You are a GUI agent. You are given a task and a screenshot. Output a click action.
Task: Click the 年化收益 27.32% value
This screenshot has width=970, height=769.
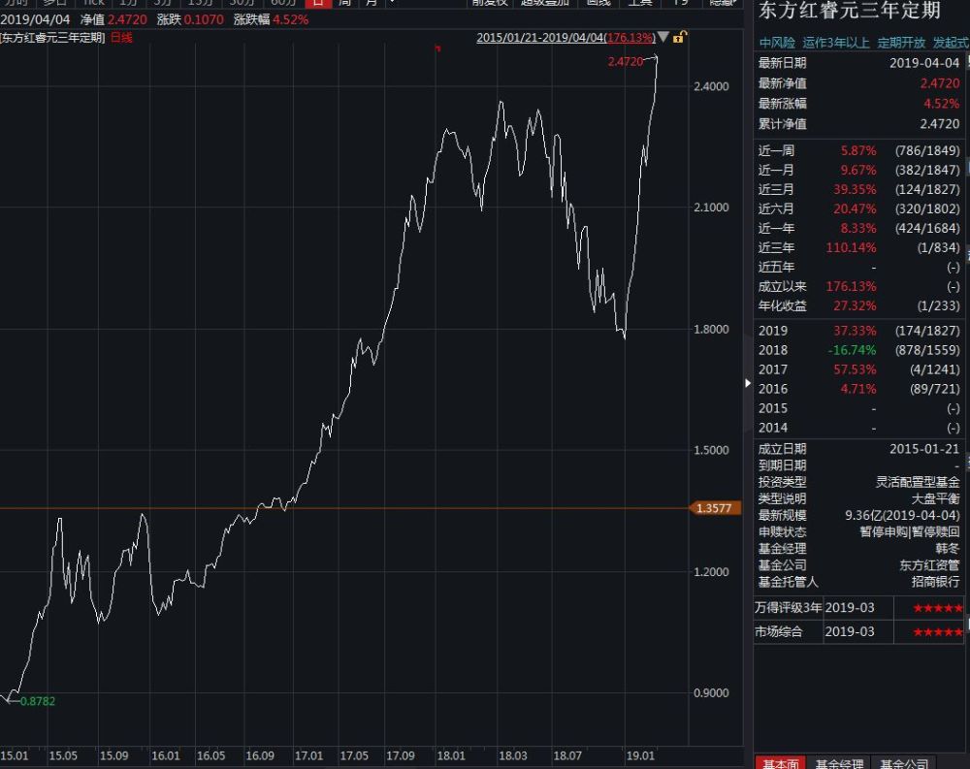[x=855, y=305]
